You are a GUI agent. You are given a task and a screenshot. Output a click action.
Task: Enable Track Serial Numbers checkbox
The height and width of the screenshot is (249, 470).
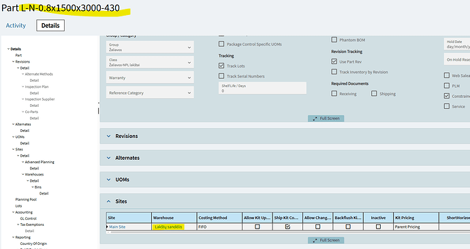coord(221,76)
